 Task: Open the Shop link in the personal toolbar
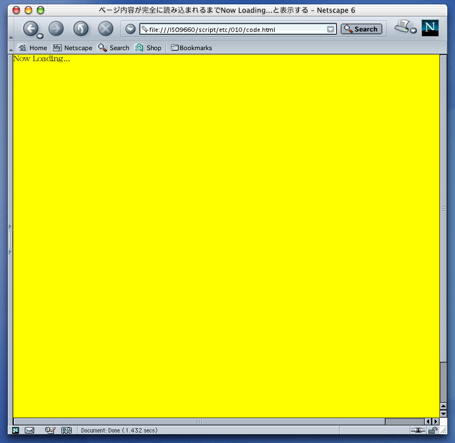148,48
